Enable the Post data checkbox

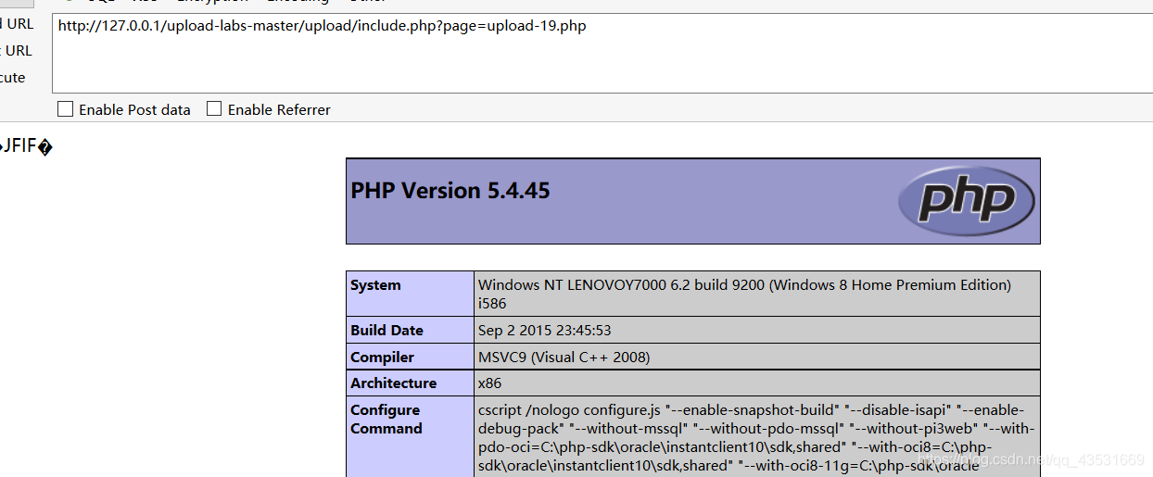coord(65,109)
